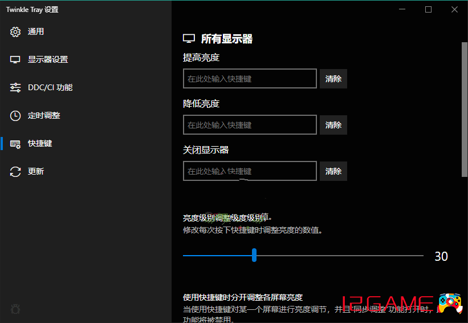468x323 pixels.
Task: Maximize the Twinkle Tray settings window
Action: (x=428, y=9)
